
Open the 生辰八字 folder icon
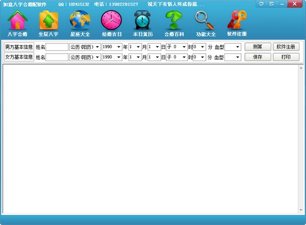pos(48,23)
